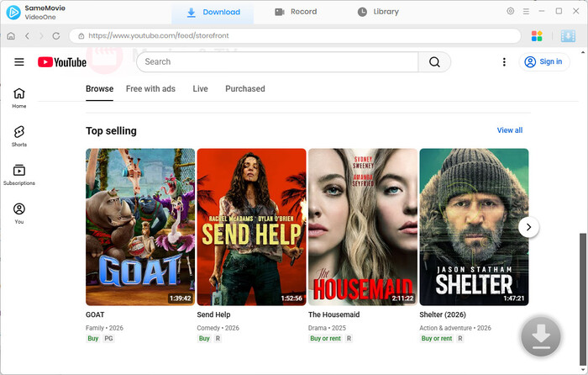Click Buy badge under GOAT
Image resolution: width=588 pixels, height=375 pixels.
[x=93, y=339]
